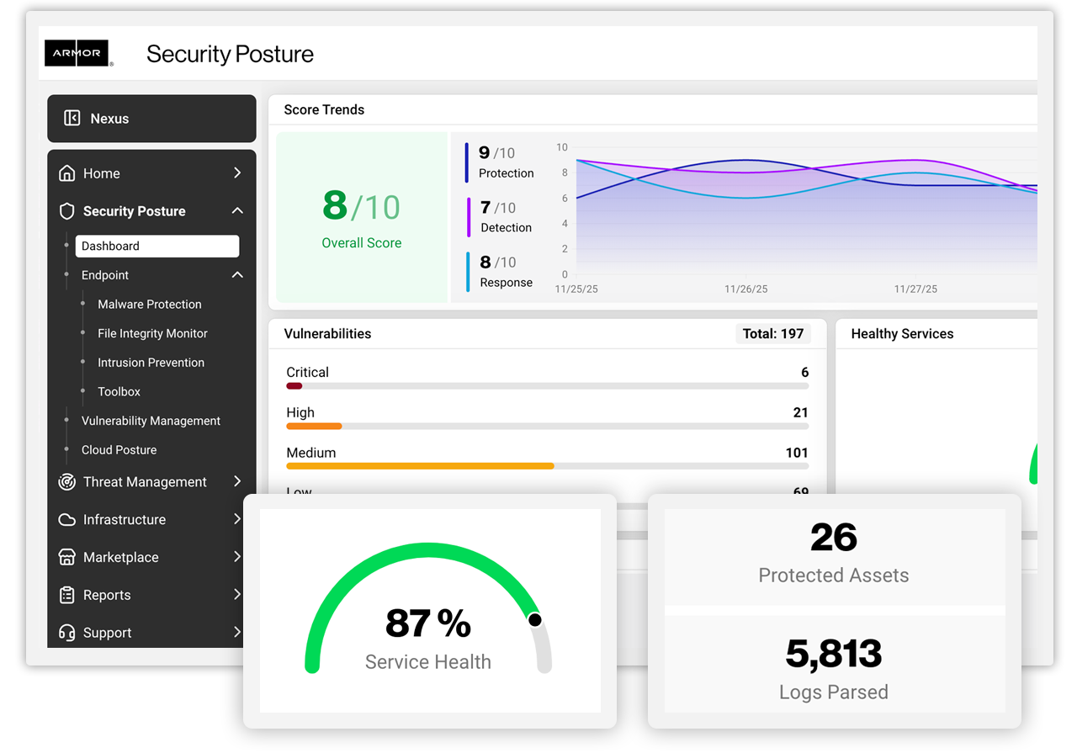Click the Armor logo

pos(78,53)
